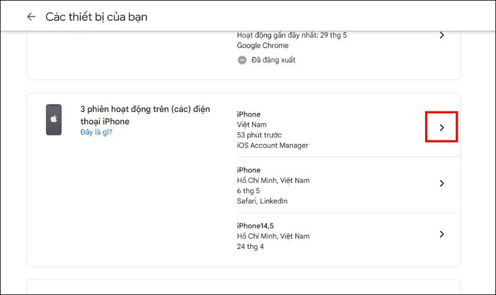Expand the Google Chrome session chevron
Viewport: 496px width, 295px height.
tap(442, 35)
